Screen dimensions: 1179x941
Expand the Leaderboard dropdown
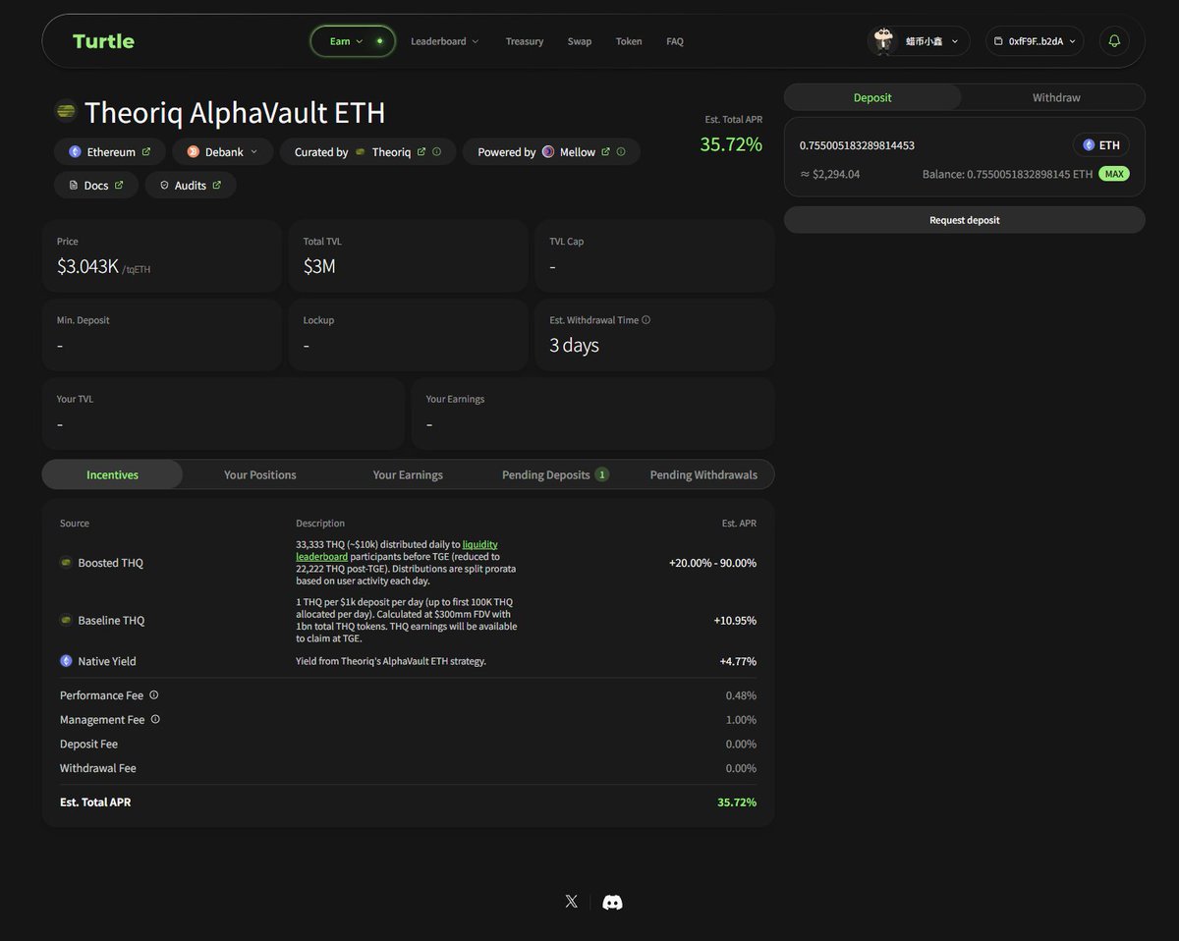[x=444, y=41]
